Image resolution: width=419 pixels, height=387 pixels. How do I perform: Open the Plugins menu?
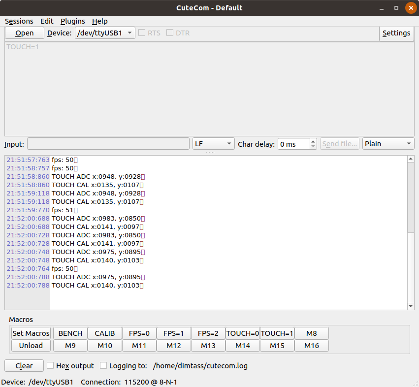click(x=72, y=21)
